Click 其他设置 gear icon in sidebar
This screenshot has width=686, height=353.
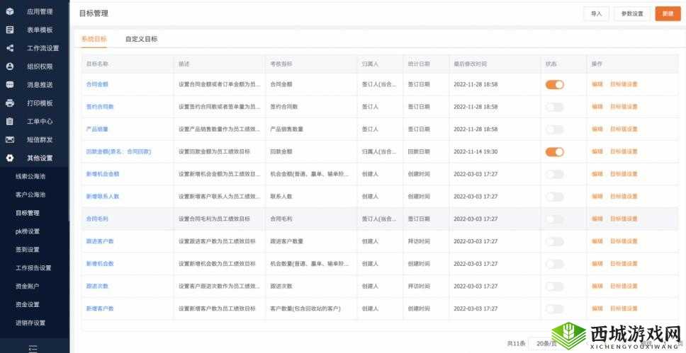(10, 158)
